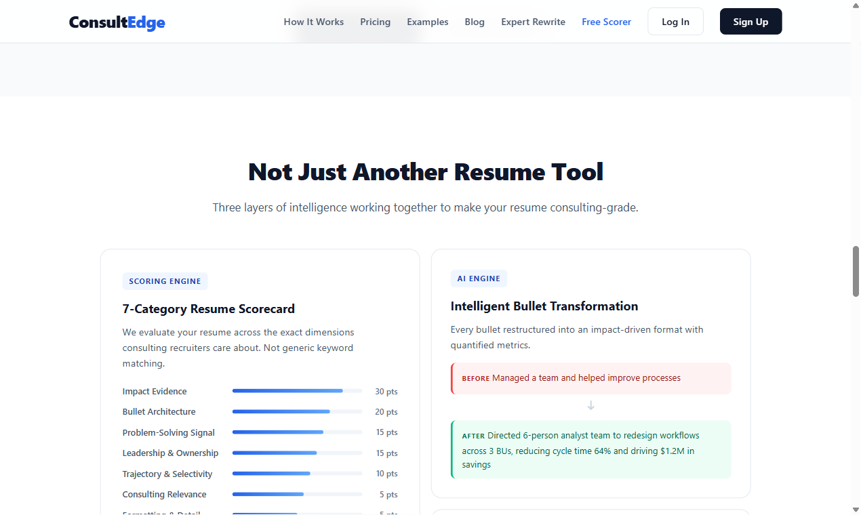Click the down arrow between before and after

tap(590, 405)
